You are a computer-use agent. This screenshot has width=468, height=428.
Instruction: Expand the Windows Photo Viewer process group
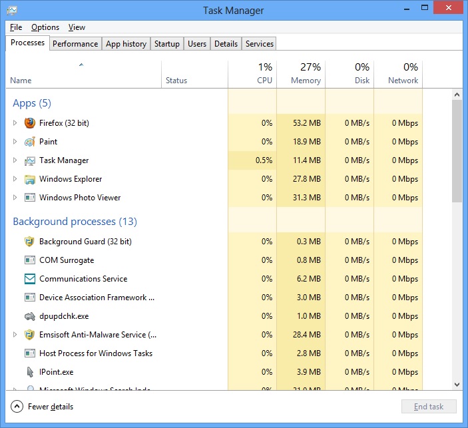click(x=15, y=197)
